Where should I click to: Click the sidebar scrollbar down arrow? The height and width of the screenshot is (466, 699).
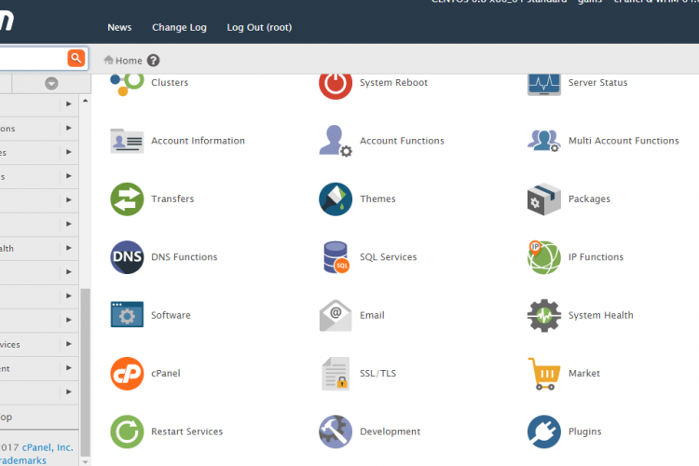coord(85,461)
